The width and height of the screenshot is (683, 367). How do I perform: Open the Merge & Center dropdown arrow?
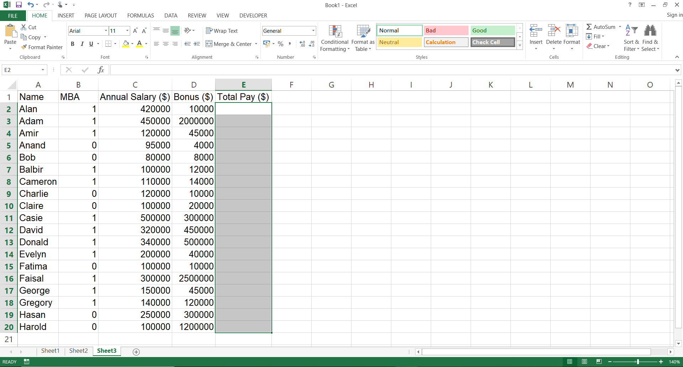[256, 44]
